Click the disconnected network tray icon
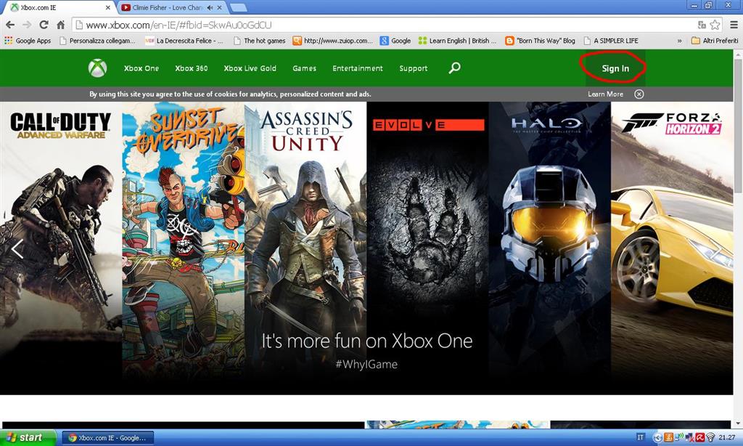The height and width of the screenshot is (446, 743). 689,437
